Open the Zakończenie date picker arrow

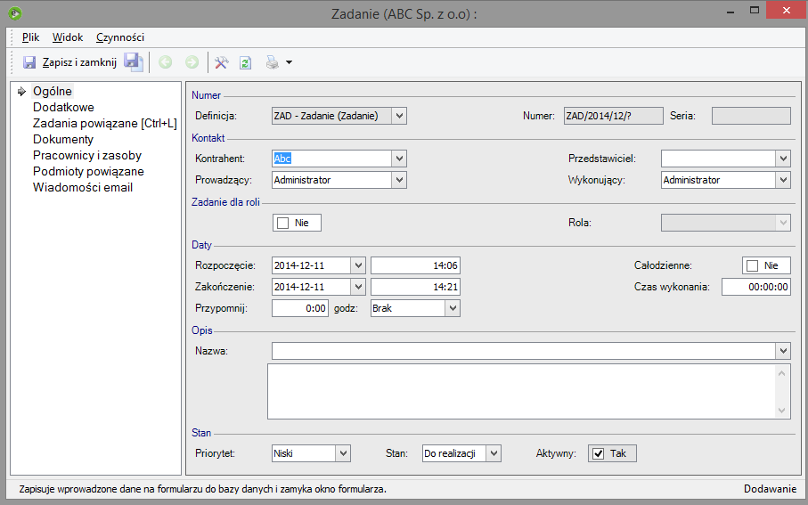(x=358, y=287)
